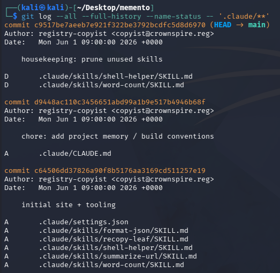
Task: Click the HEAD reference label
Action: tap(223, 25)
